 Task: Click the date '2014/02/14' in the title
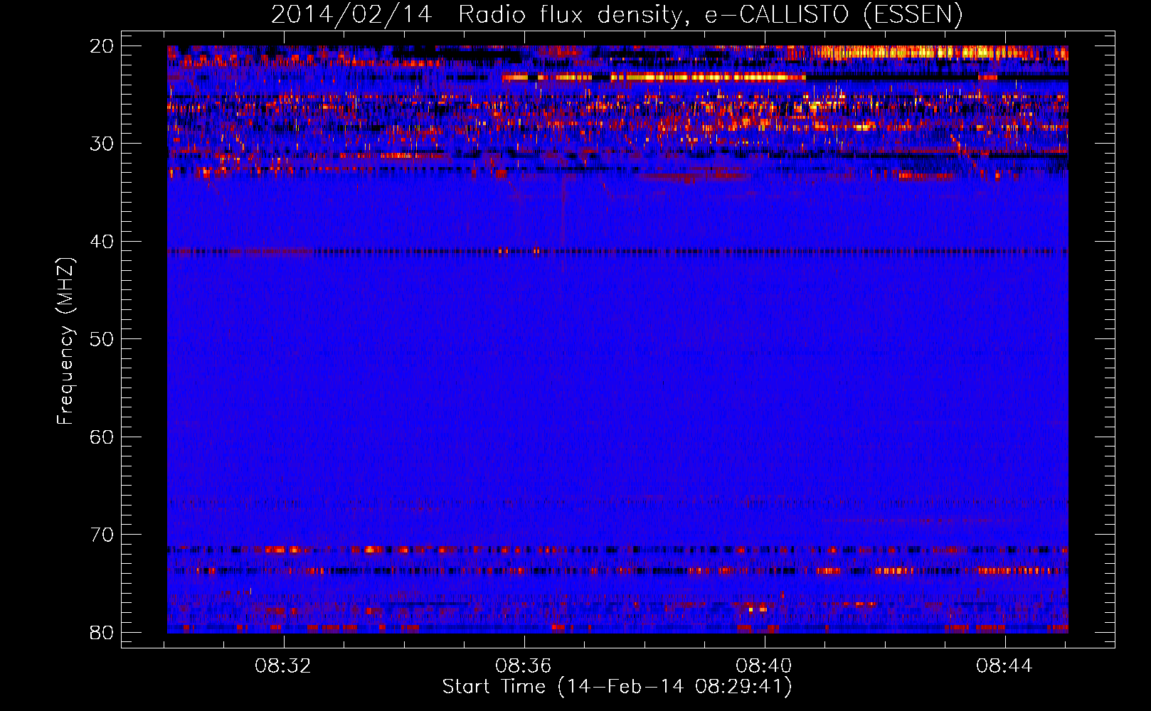[351, 14]
